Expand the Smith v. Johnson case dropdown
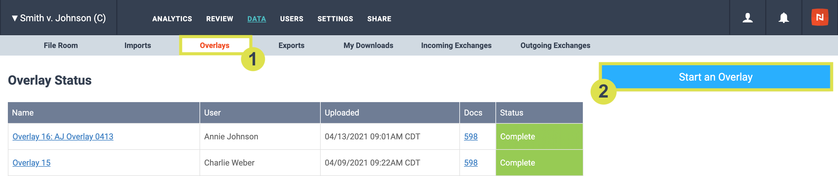838x176 pixels. (x=59, y=18)
